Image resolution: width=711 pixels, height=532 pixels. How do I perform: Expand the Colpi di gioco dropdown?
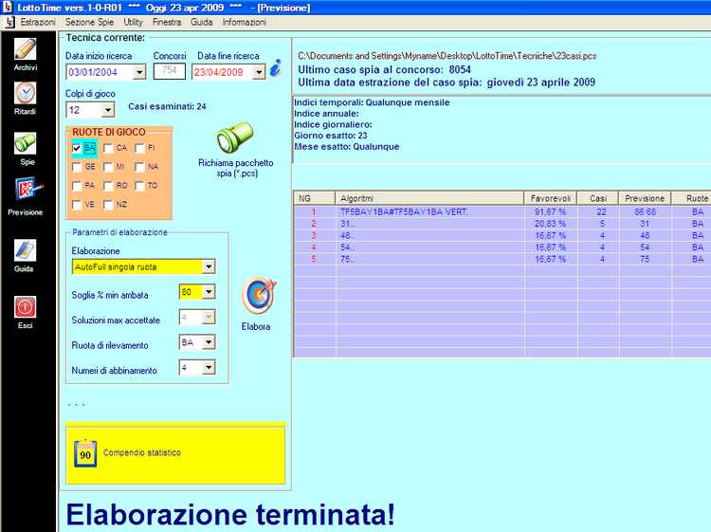point(108,110)
